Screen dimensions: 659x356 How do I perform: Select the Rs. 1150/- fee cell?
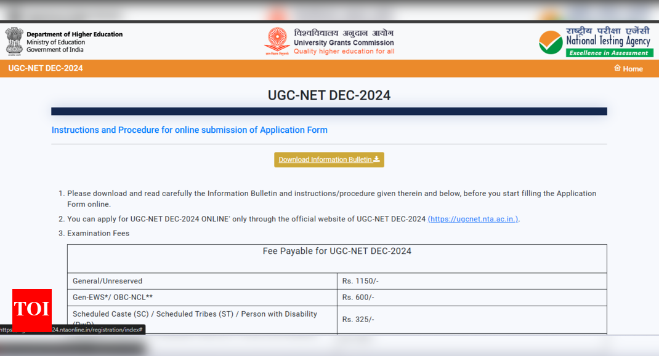point(472,281)
